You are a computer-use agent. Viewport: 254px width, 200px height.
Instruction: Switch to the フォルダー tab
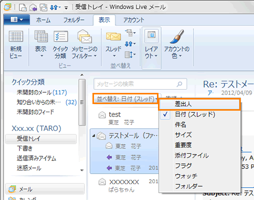point(74,20)
